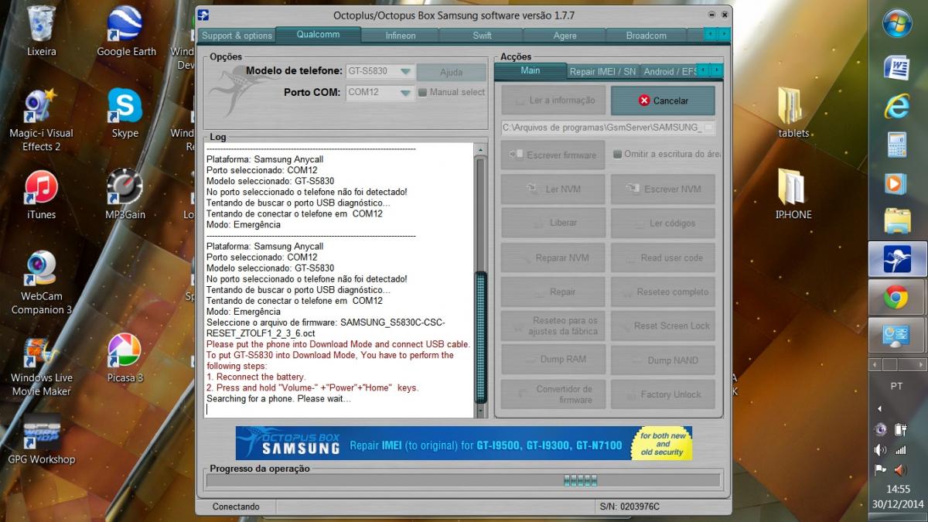Toggle Omitir a escritura checkbox

point(617,155)
